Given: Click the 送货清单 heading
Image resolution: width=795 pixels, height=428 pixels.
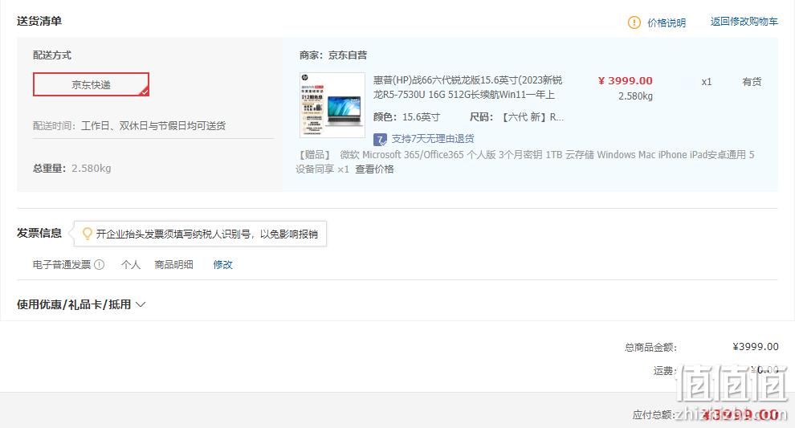Looking at the screenshot, I should pyautogui.click(x=39, y=21).
